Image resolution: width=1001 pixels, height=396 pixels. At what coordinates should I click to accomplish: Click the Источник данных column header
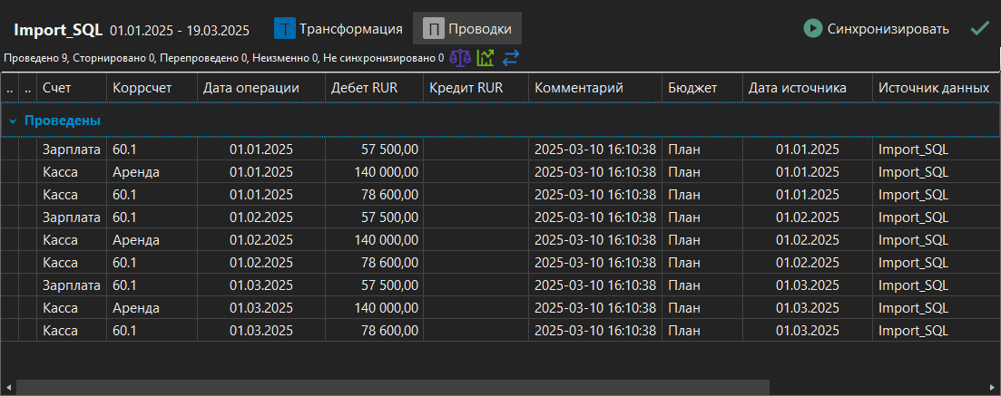[933, 88]
